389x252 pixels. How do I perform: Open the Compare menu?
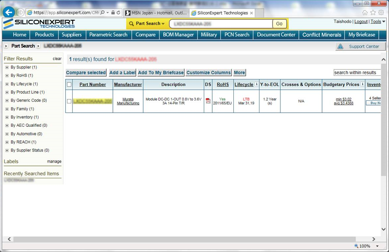pyautogui.click(x=146, y=35)
